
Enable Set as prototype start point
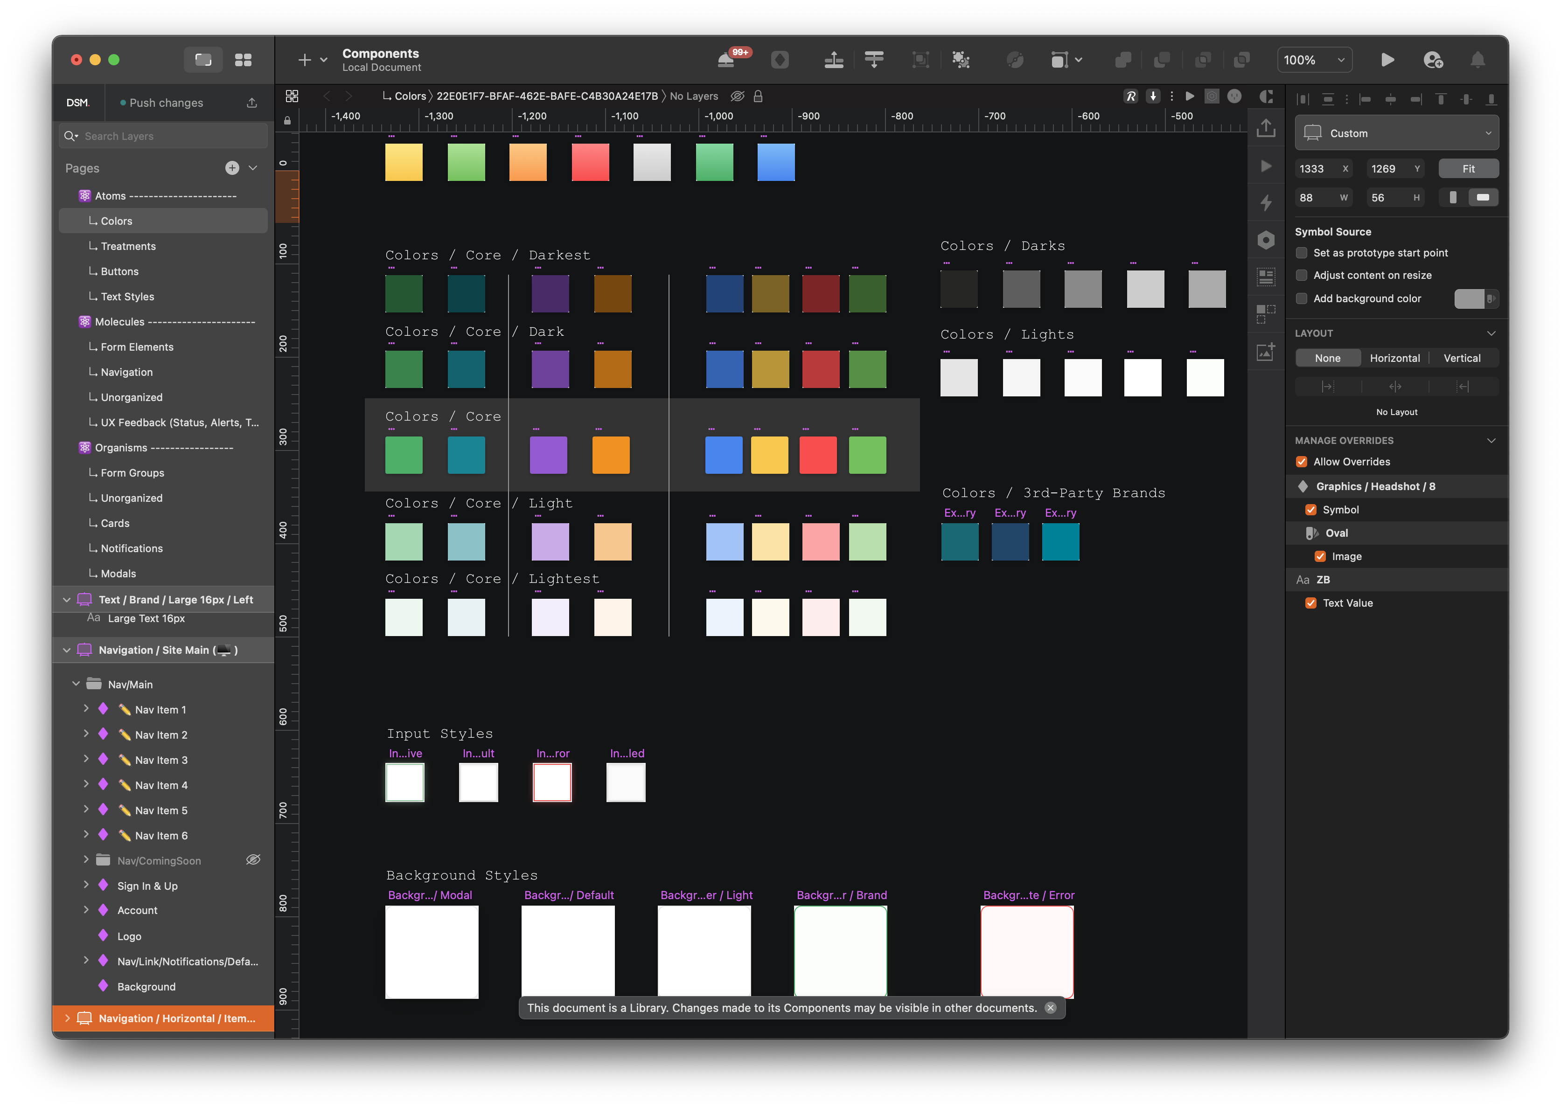(x=1302, y=253)
